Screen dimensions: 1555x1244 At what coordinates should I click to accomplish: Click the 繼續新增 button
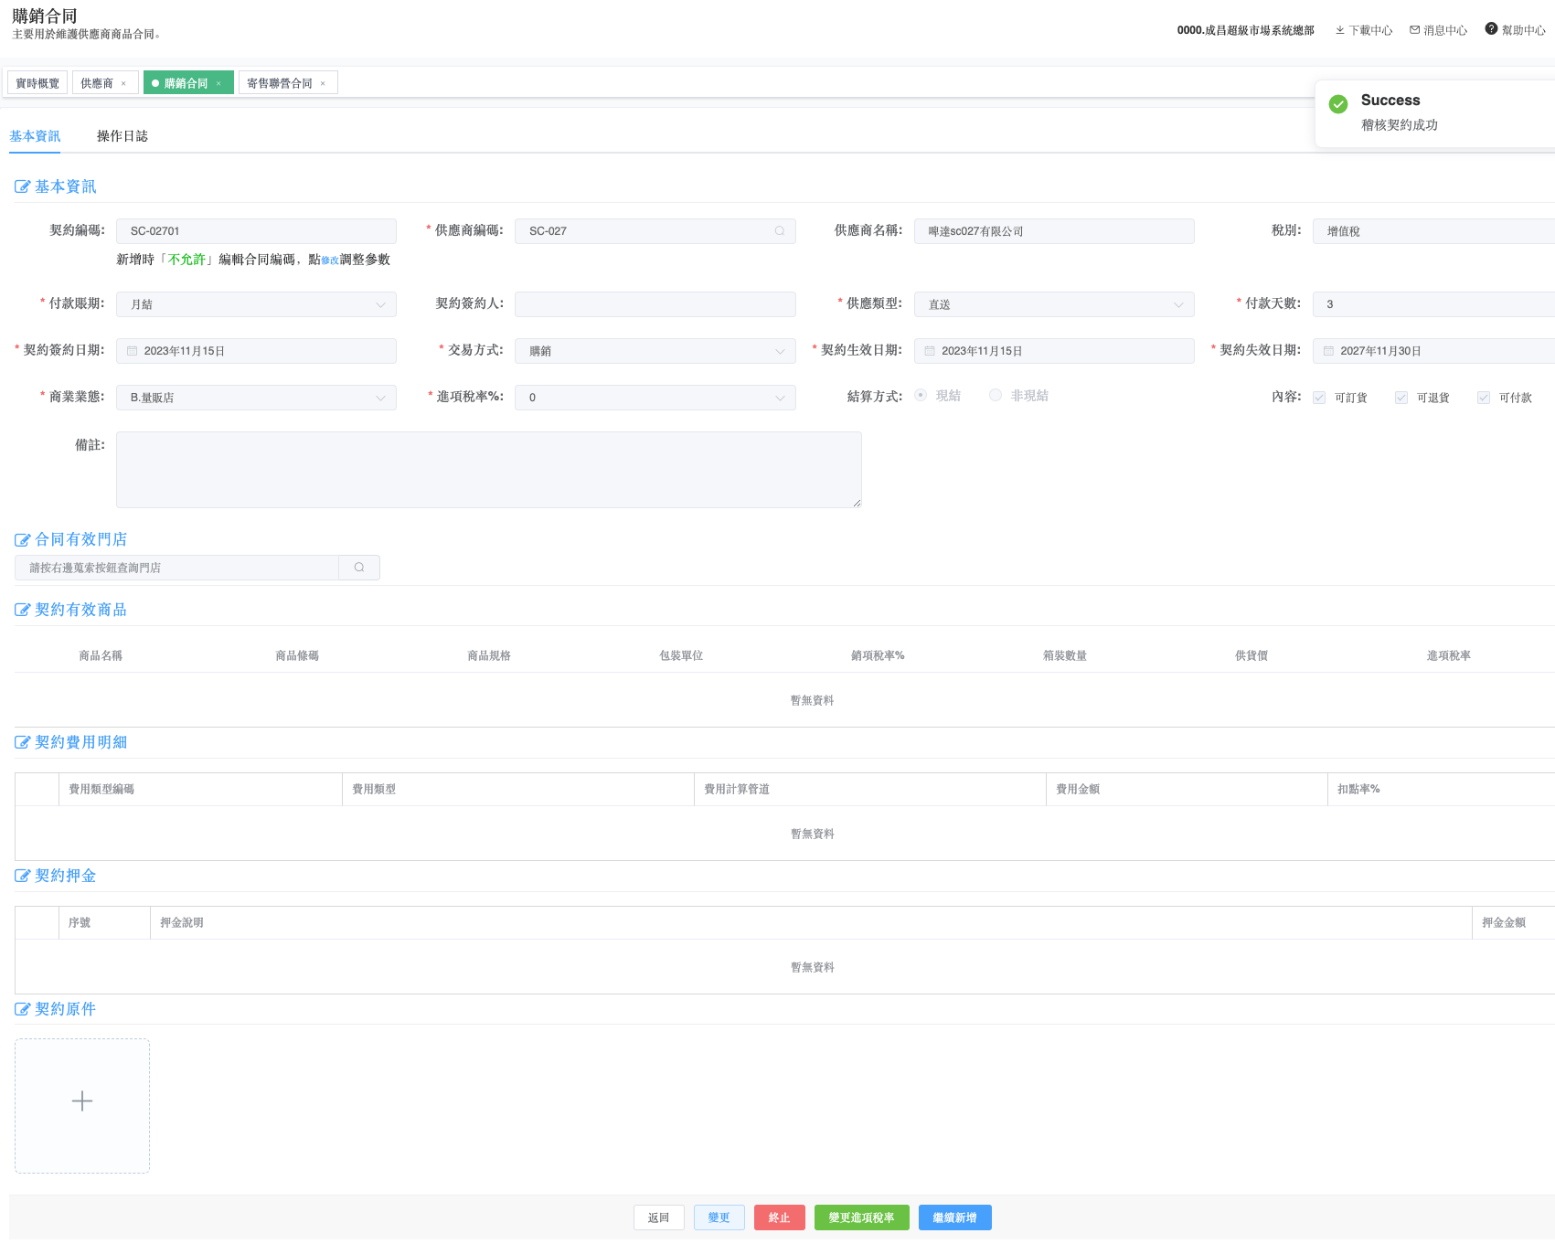pyautogui.click(x=955, y=1217)
